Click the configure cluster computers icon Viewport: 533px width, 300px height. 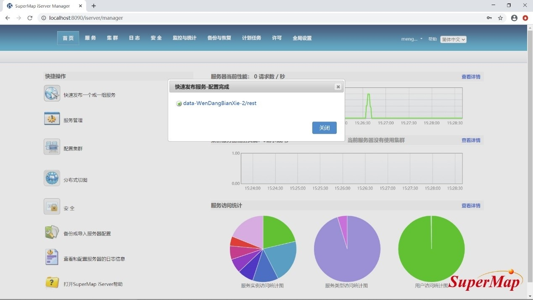pos(52,147)
